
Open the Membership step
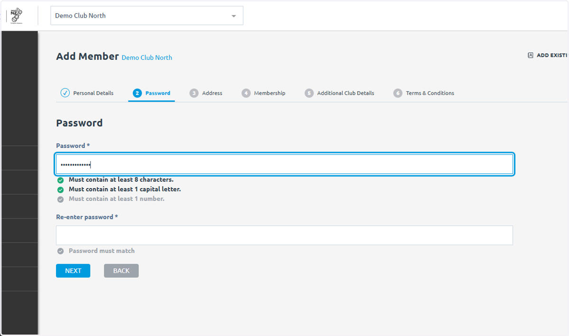tap(263, 93)
